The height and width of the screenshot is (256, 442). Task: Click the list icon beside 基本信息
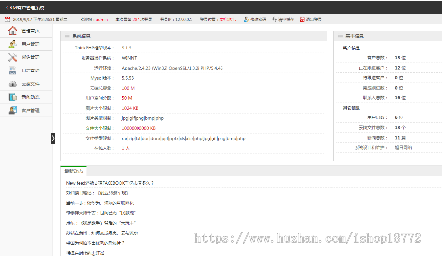point(340,36)
